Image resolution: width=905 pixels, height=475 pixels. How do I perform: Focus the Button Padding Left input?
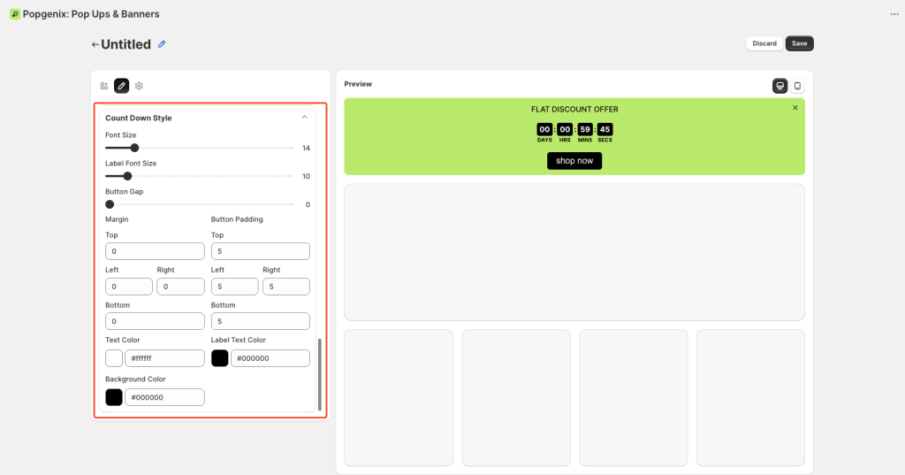click(x=234, y=287)
